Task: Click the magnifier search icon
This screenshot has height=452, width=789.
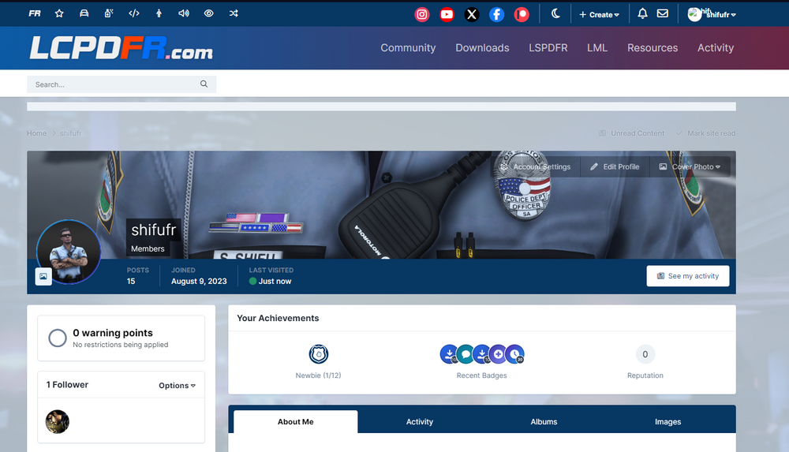Action: [204, 84]
